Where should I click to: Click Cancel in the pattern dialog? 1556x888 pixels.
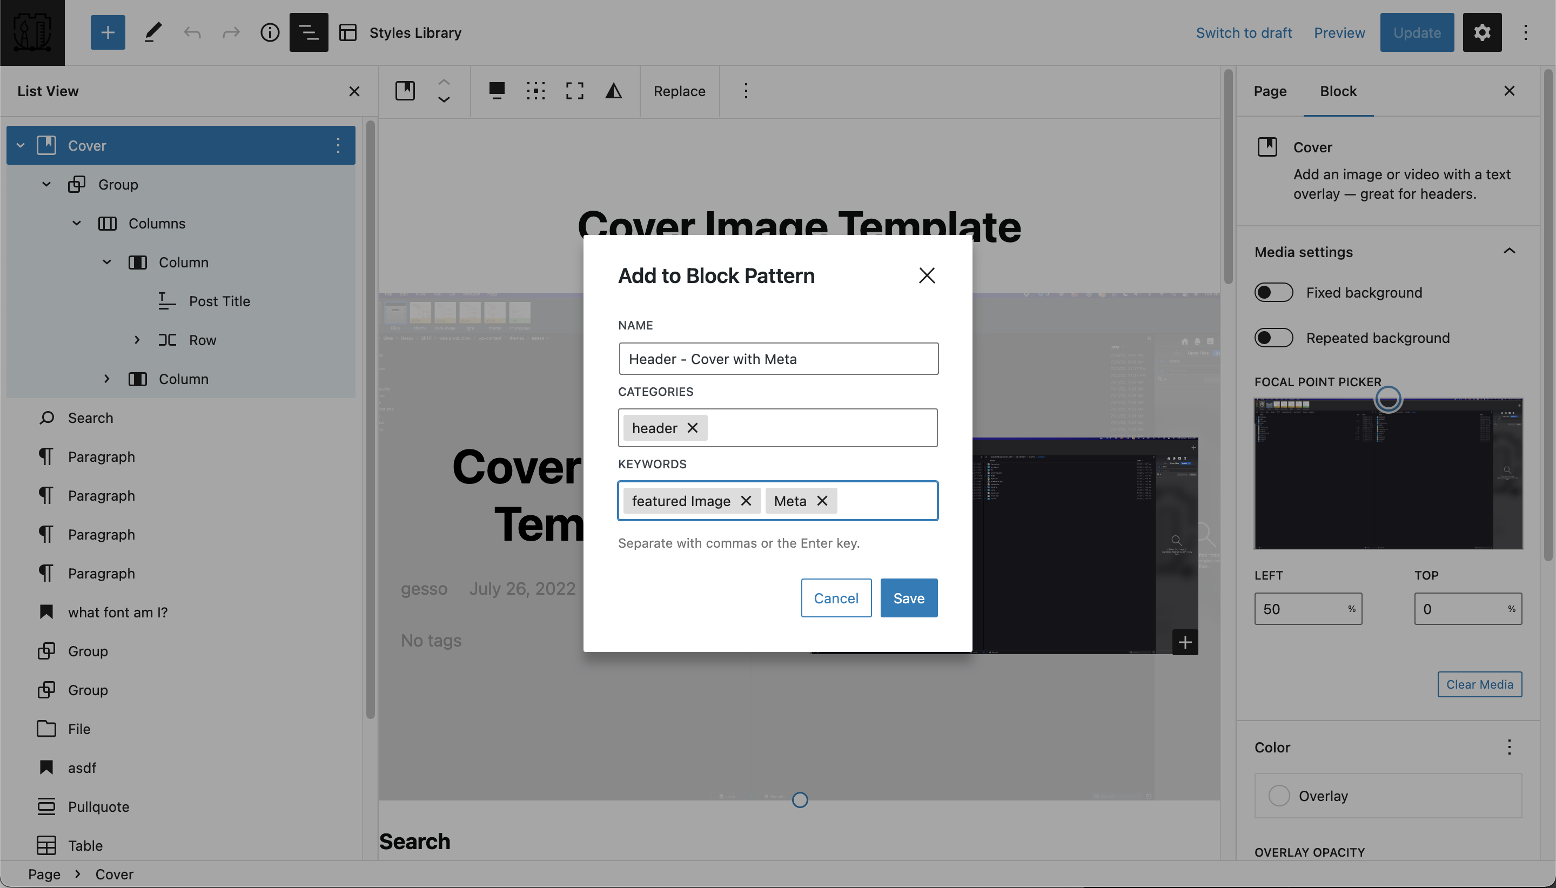click(x=836, y=598)
